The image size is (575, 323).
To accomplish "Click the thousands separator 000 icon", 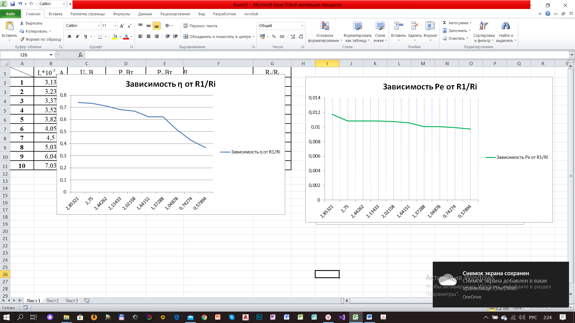I will point(282,36).
